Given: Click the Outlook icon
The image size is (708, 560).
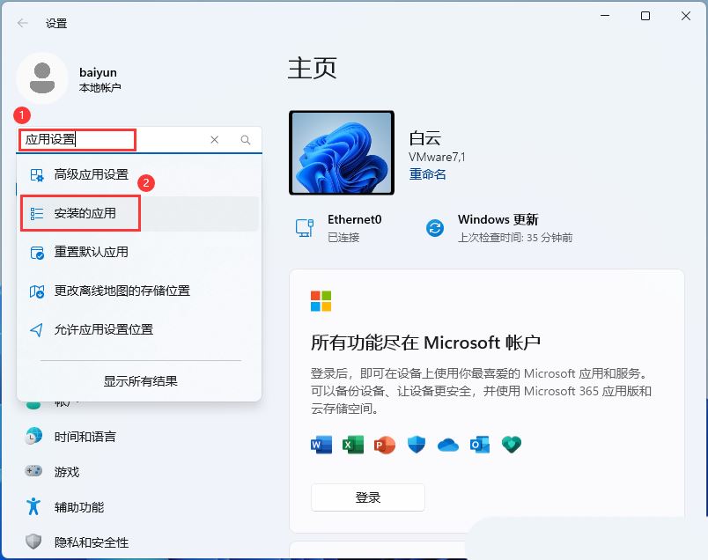Looking at the screenshot, I should click(x=479, y=446).
